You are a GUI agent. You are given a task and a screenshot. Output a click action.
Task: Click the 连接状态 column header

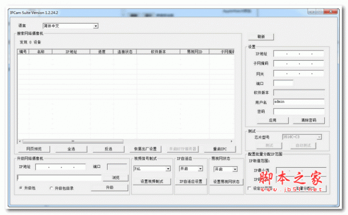[x=125, y=52]
